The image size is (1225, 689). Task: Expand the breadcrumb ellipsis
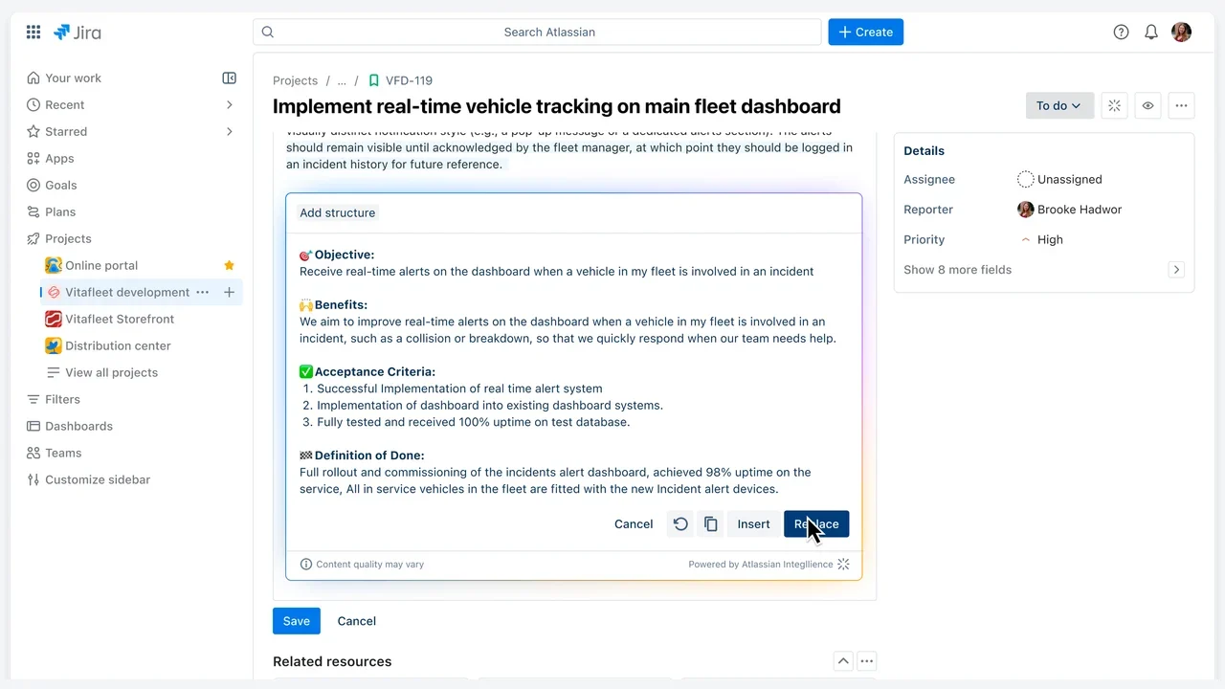click(x=342, y=80)
